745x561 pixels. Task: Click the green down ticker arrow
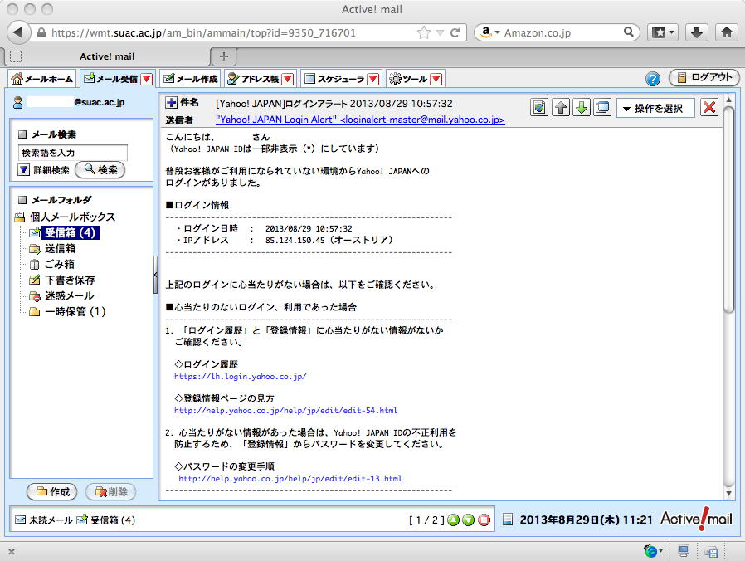coord(469,520)
